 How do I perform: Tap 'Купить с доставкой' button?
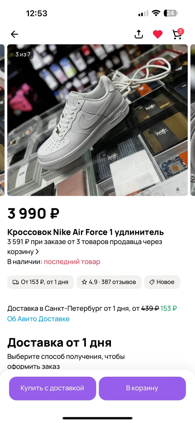click(x=52, y=388)
